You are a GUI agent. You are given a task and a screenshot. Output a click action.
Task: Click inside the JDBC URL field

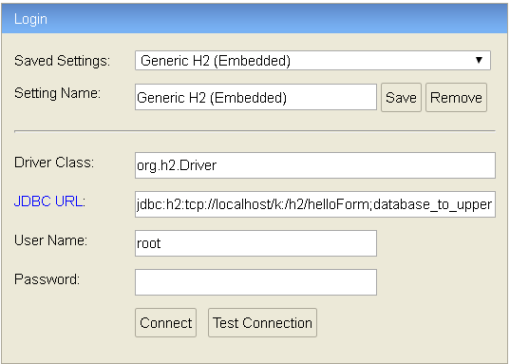[x=315, y=204]
